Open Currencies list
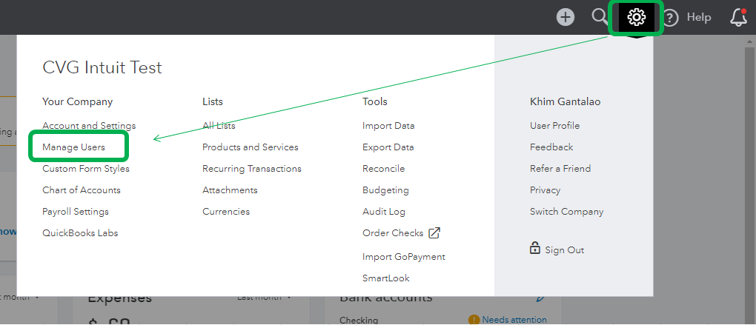The height and width of the screenshot is (325, 756). [x=226, y=212]
